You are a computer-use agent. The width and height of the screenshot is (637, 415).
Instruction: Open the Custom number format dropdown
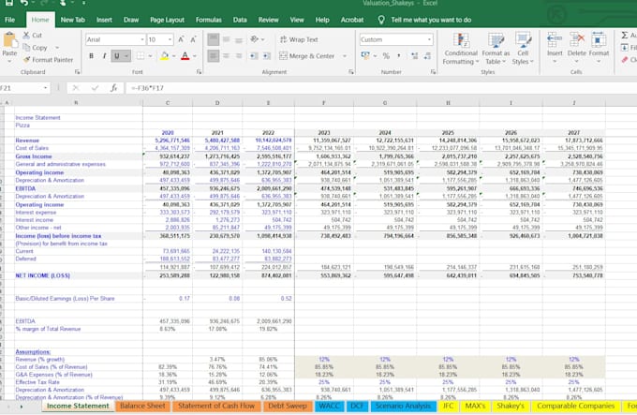coord(429,39)
